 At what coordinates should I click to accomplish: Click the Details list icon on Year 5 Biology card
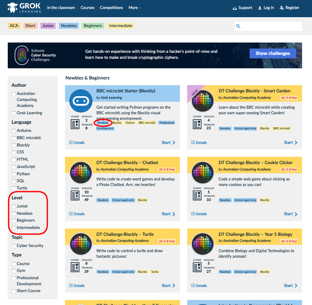tap(193, 285)
